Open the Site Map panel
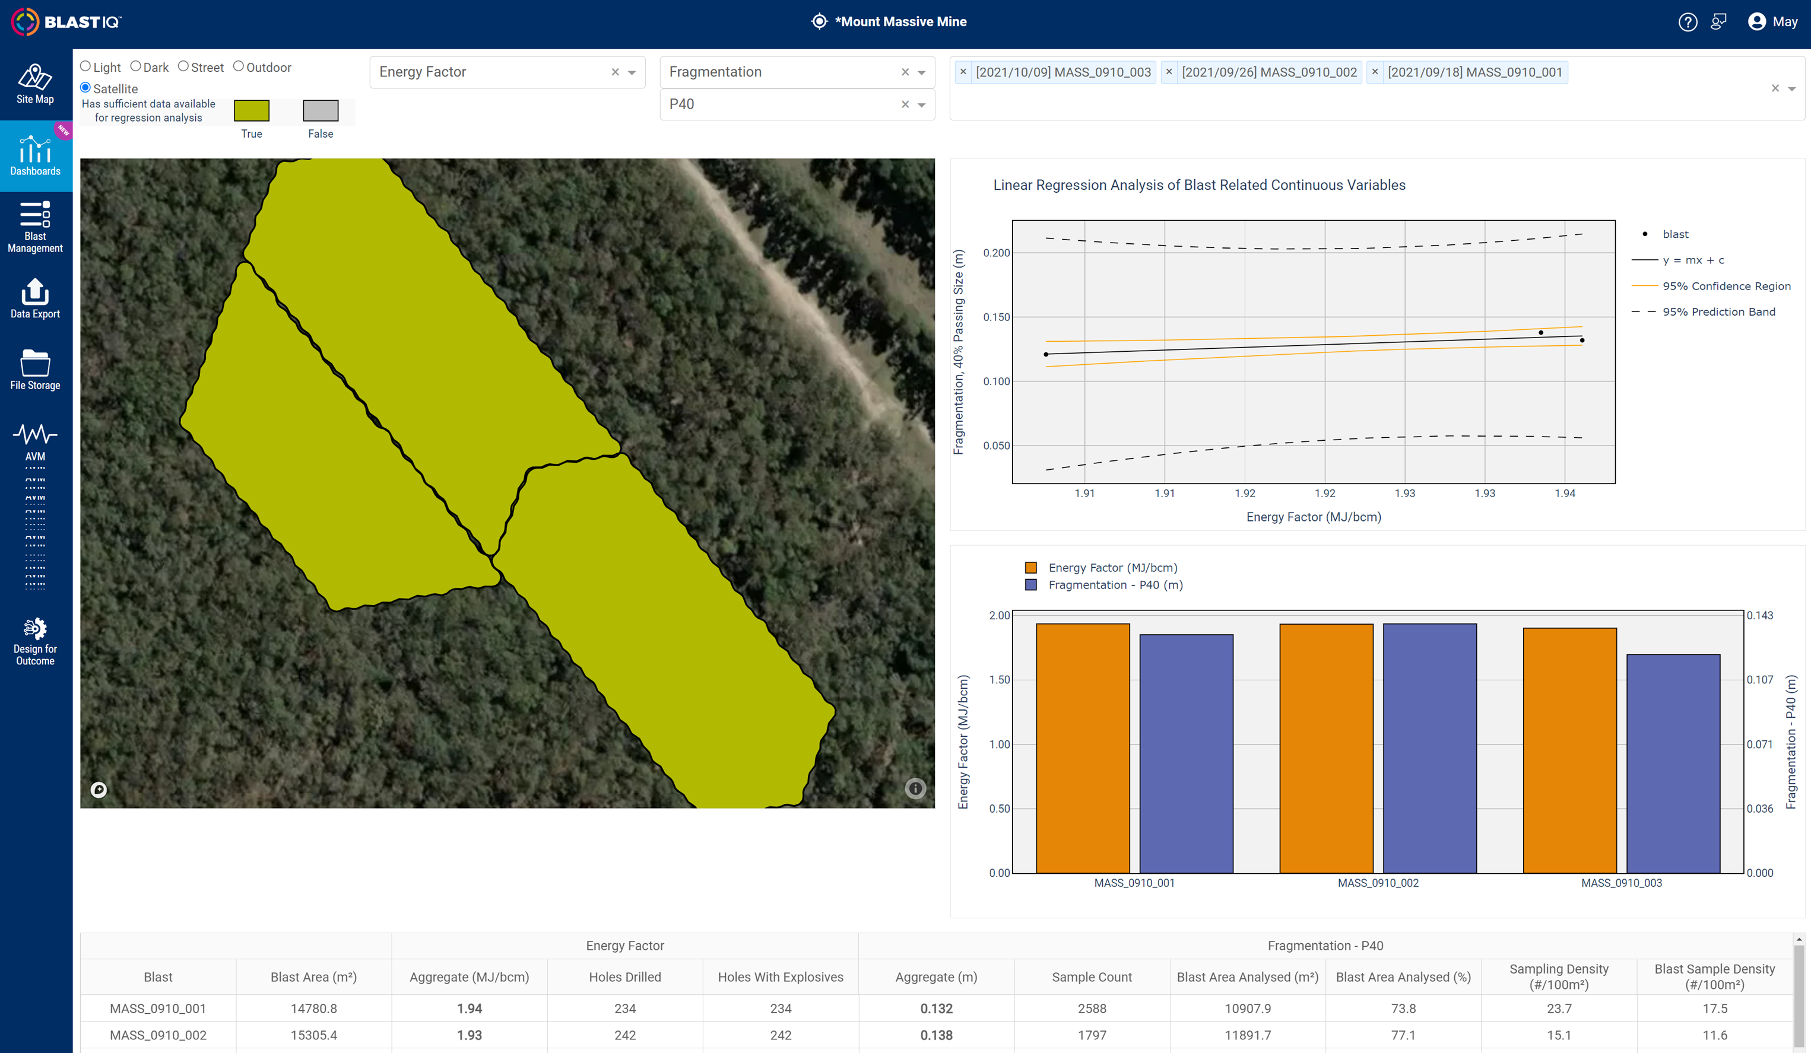 point(34,85)
